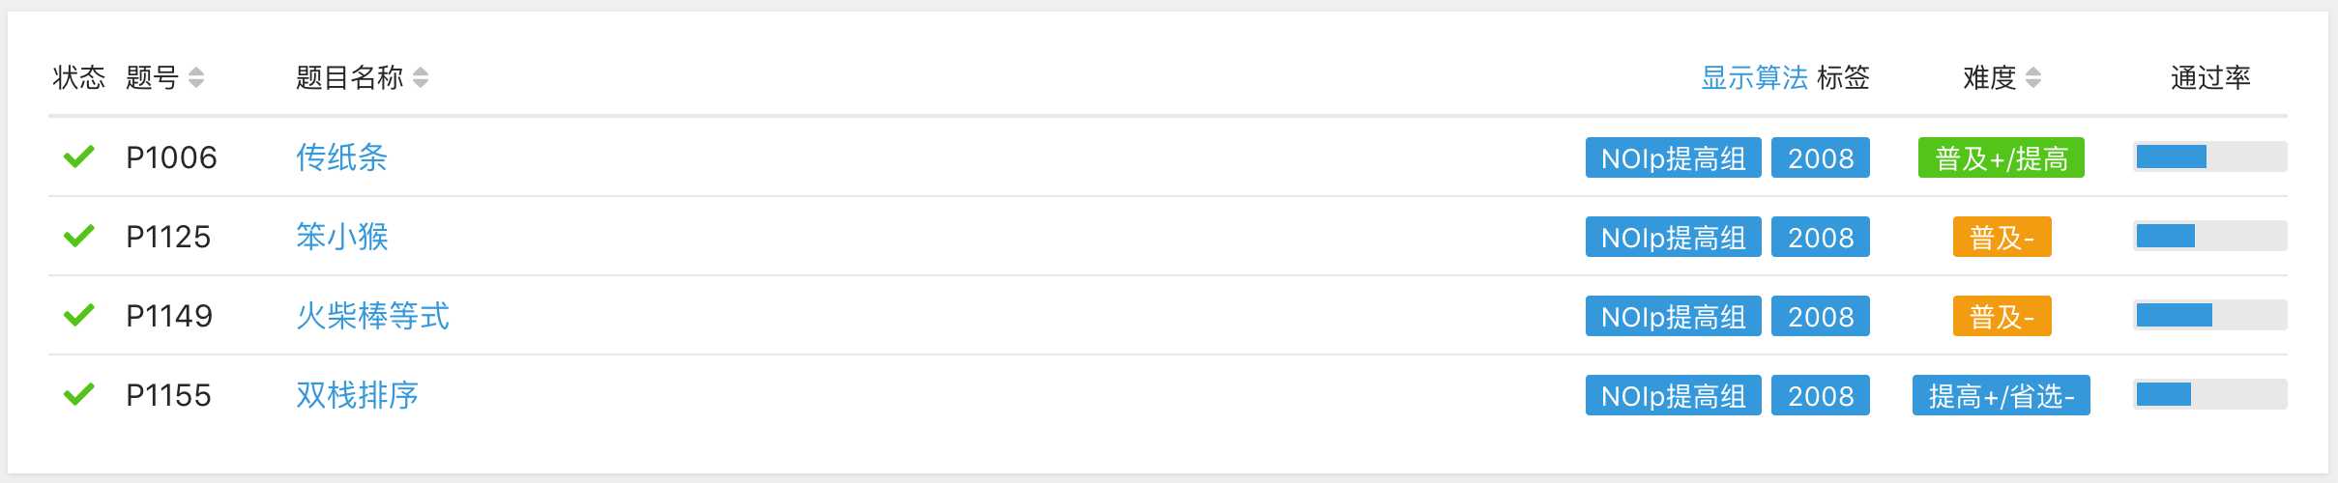Click the orange 普及- badge for 火柴棒等式

[2002, 316]
